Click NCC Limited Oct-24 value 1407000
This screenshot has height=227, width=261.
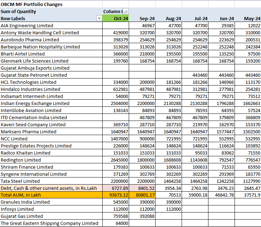[x=119, y=139]
